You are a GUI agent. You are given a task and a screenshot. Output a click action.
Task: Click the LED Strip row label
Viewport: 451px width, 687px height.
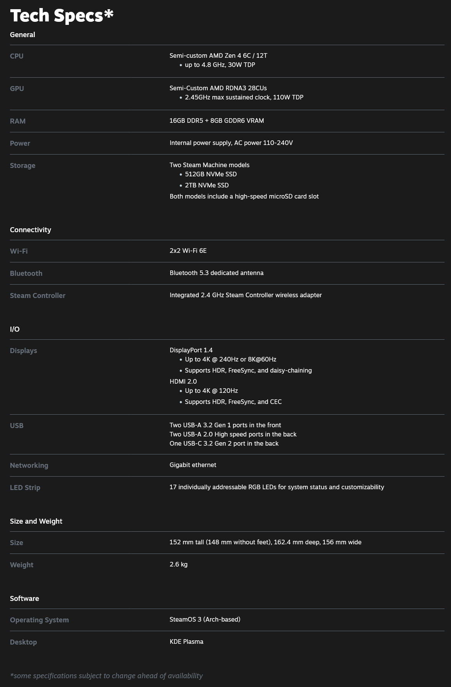click(x=25, y=488)
